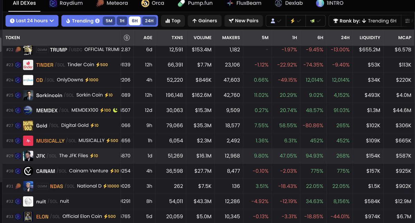This screenshot has width=415, height=223.
Task: Open the Sorkincoin token link
Action: pos(49,95)
